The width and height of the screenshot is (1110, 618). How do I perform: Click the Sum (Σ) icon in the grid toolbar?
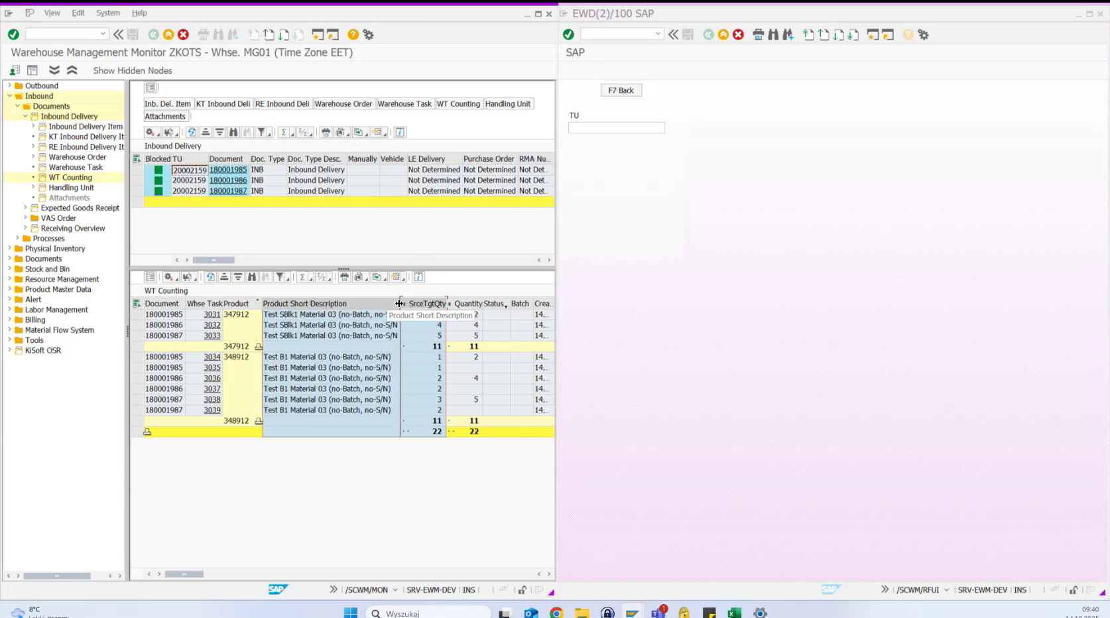pyautogui.click(x=284, y=132)
